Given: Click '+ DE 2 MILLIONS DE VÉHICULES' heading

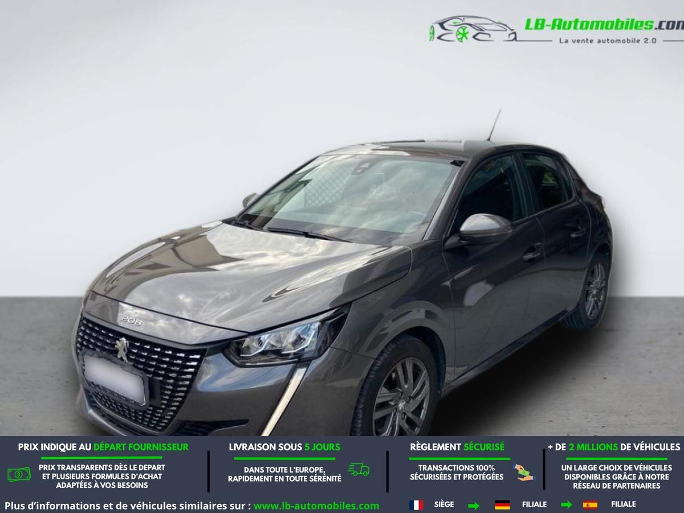Looking at the screenshot, I should [614, 447].
